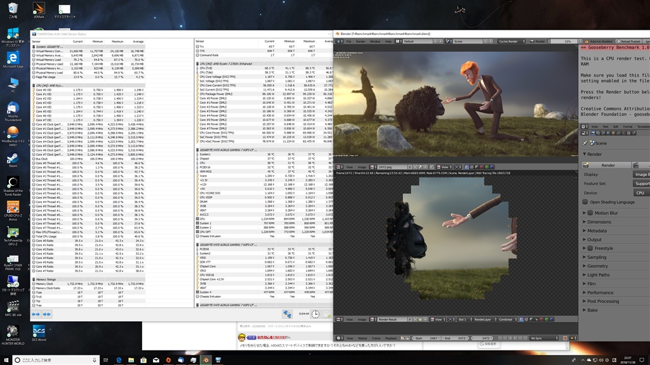Image resolution: width=650 pixels, height=365 pixels.
Task: Click the HWiNFO network computers icon
Action: [288, 314]
